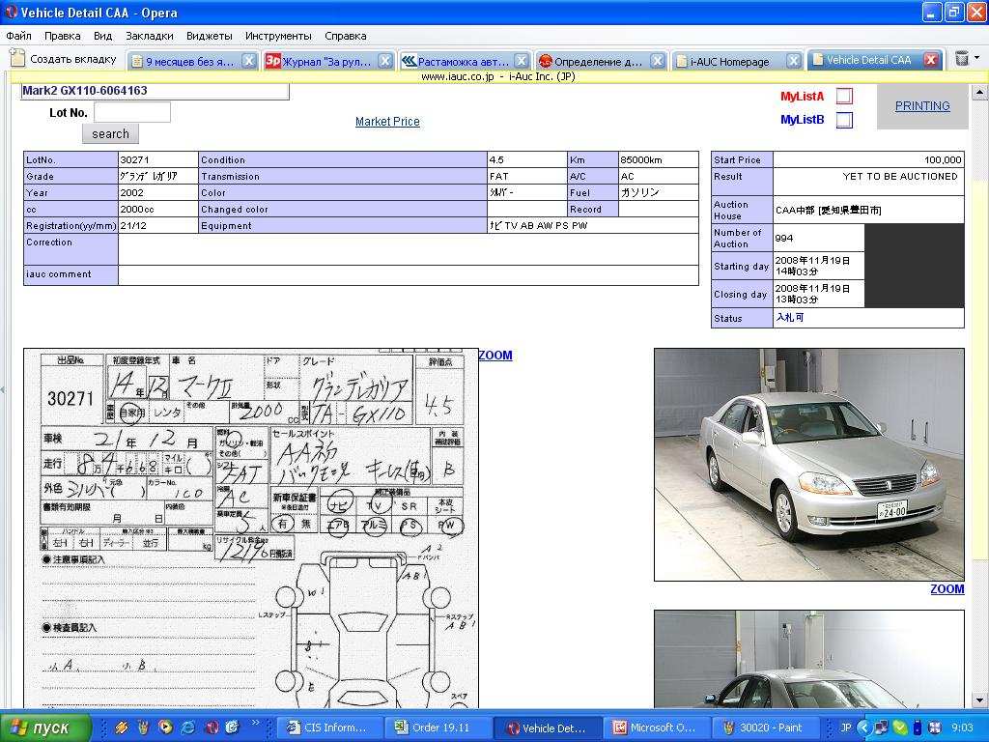Click the Lot No. input field

(x=132, y=112)
